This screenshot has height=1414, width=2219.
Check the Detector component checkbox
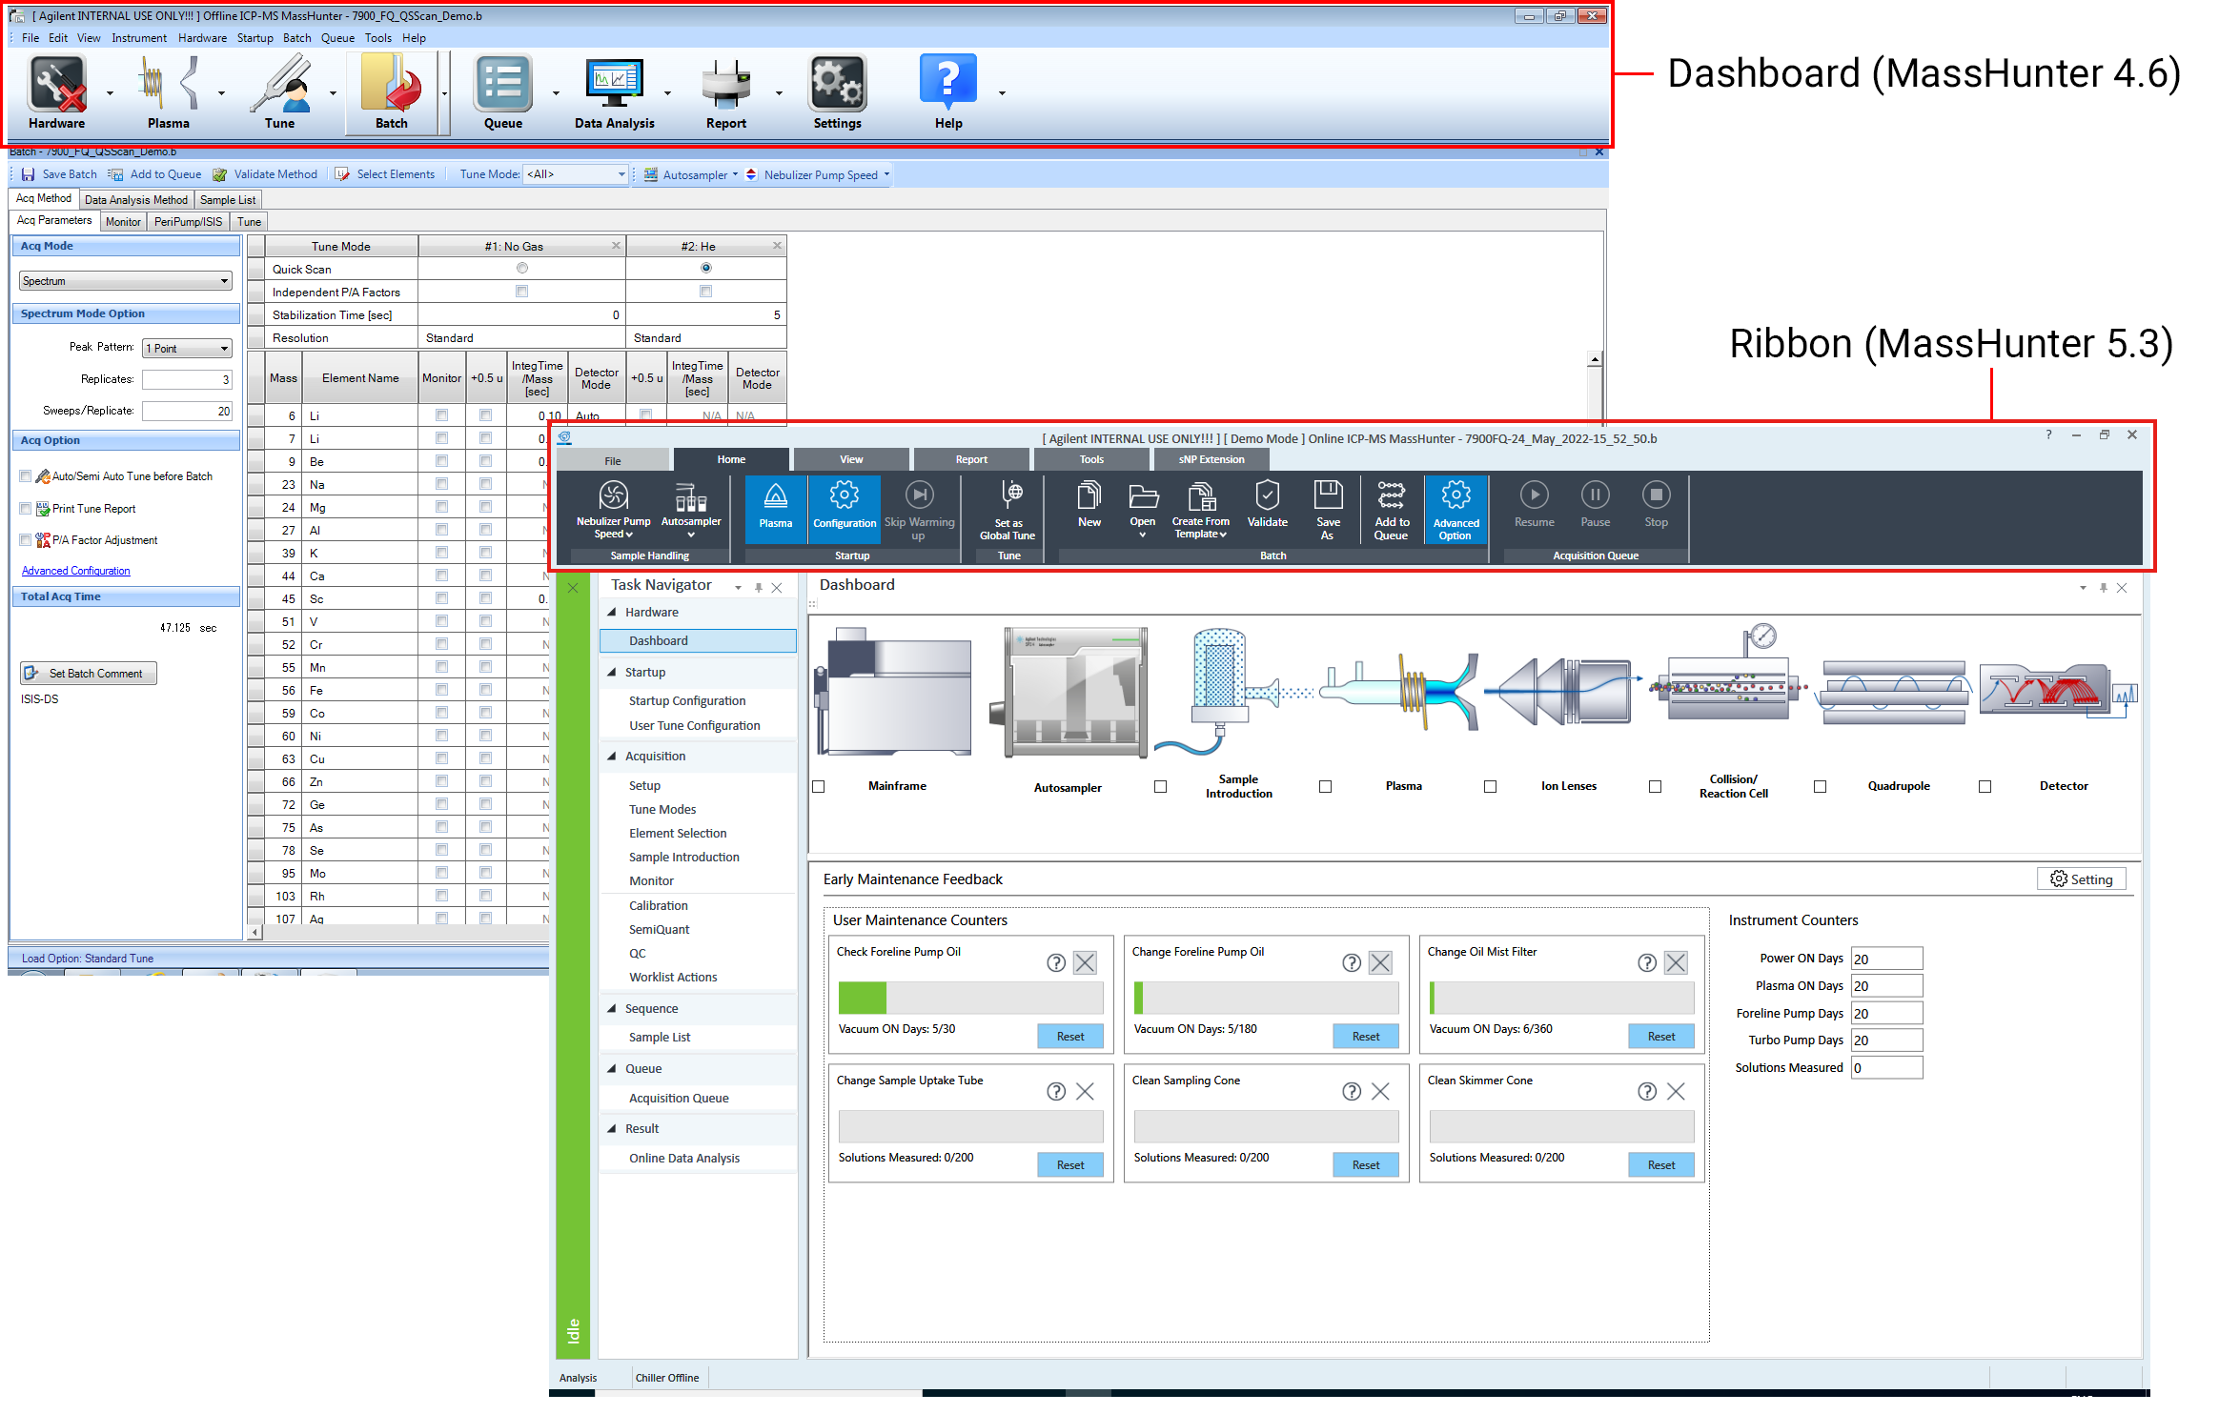click(x=1985, y=787)
